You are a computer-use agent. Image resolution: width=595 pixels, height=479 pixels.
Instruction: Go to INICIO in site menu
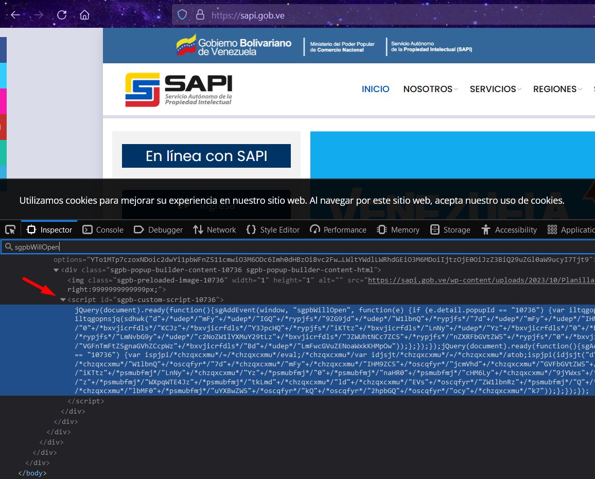click(375, 88)
